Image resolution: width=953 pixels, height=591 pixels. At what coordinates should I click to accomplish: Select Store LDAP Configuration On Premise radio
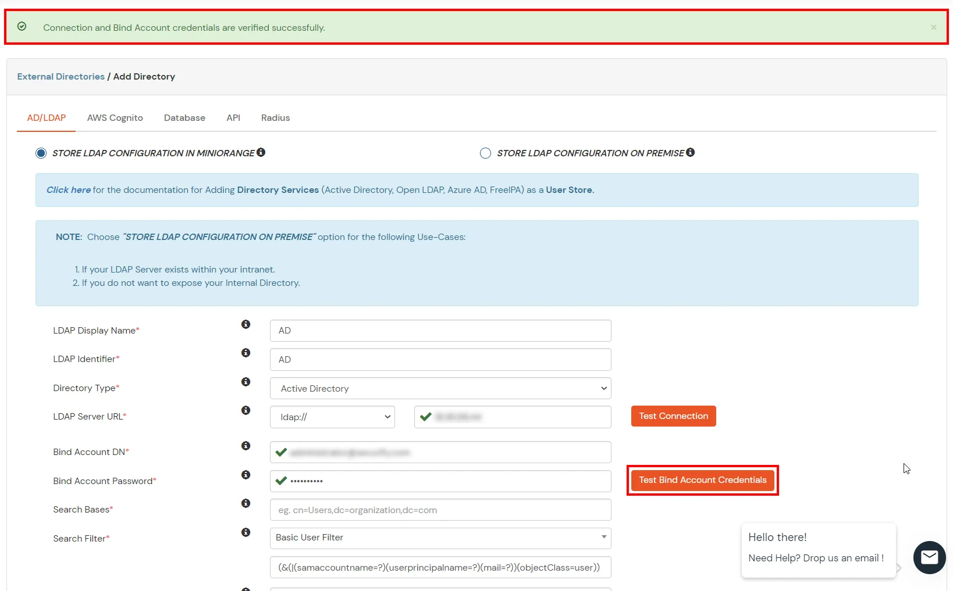(485, 153)
